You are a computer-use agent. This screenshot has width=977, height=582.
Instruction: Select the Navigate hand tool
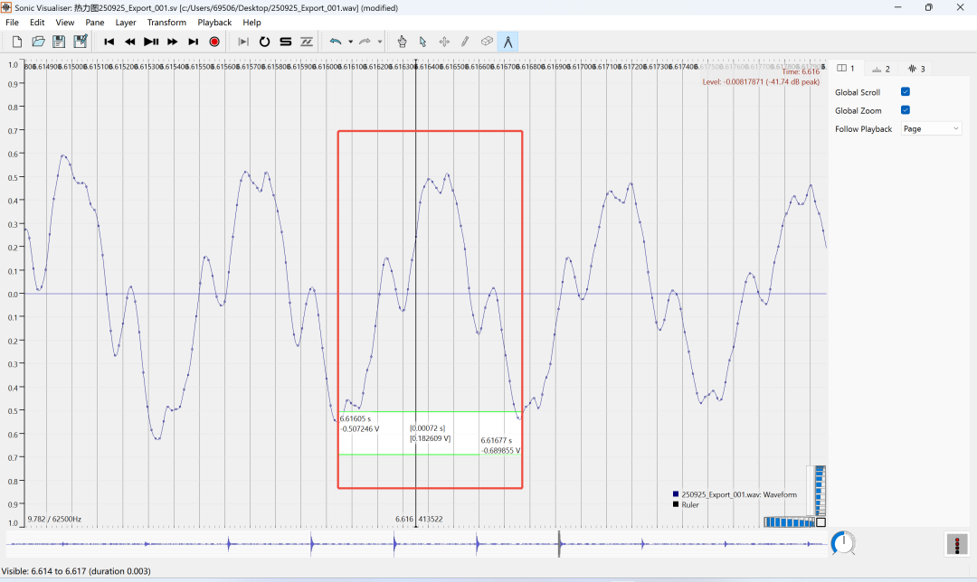(x=402, y=42)
